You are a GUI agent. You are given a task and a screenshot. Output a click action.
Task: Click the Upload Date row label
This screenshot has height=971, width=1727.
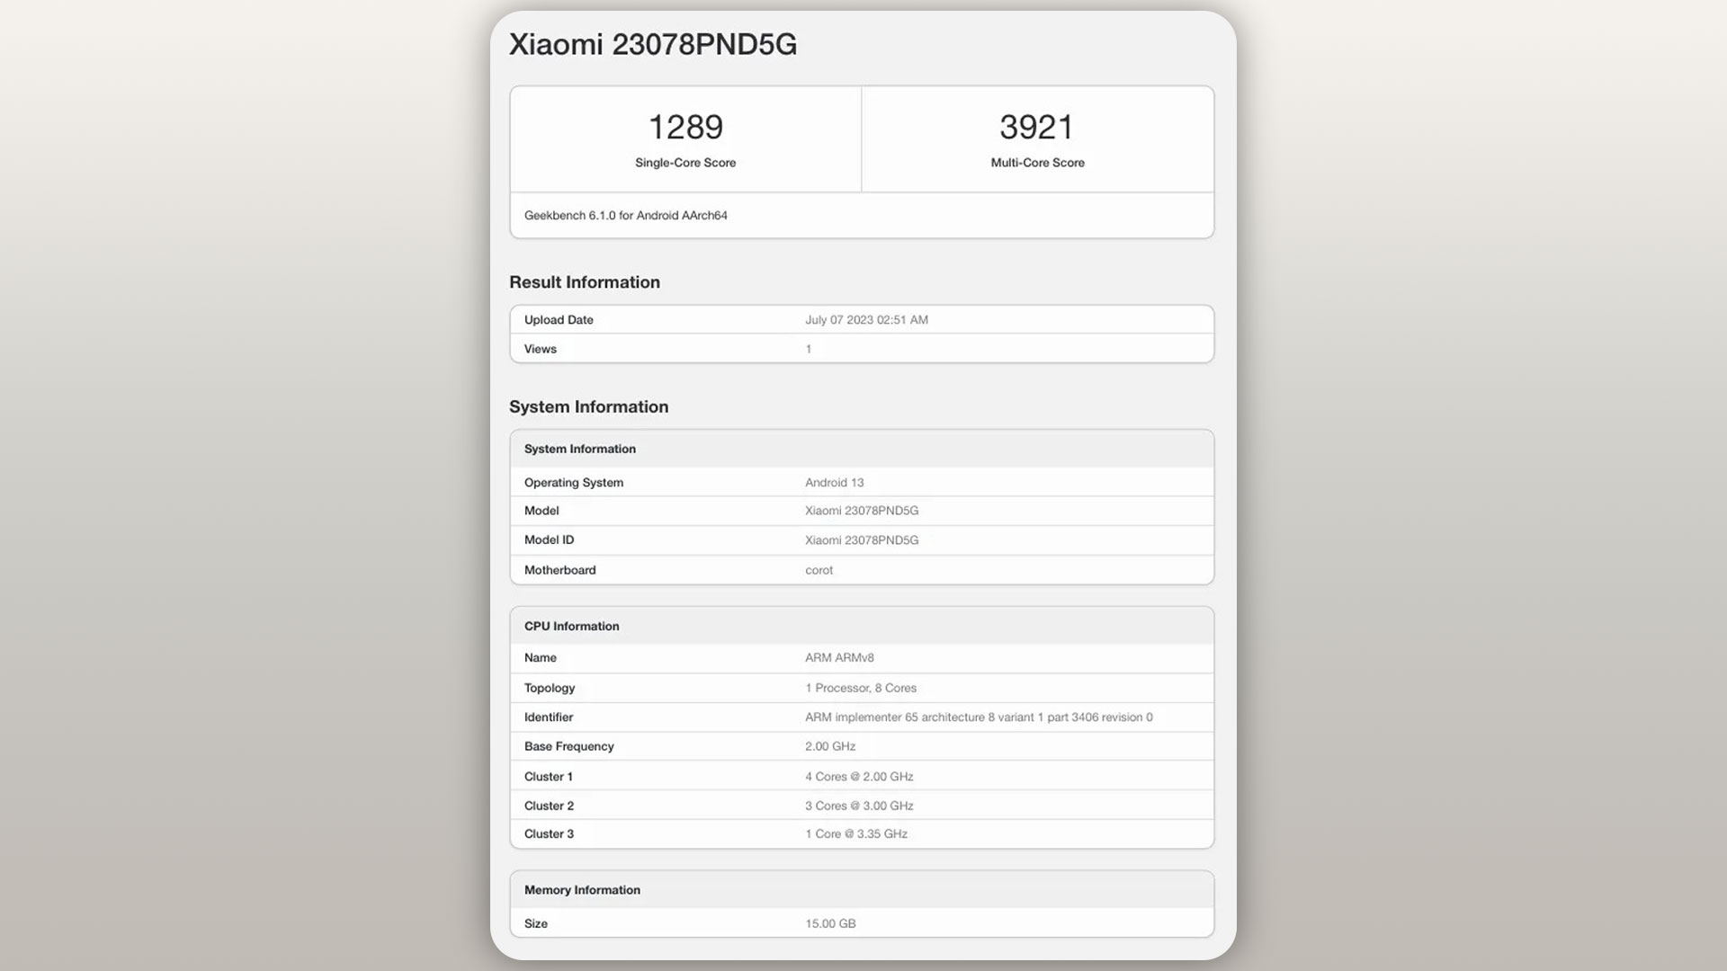[x=559, y=320]
